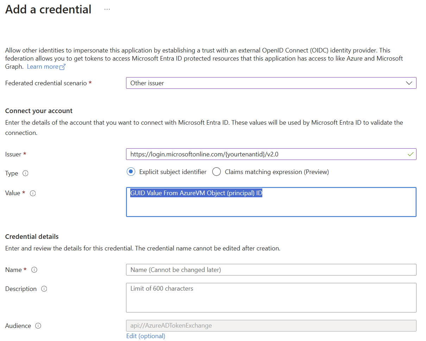Click the Name info icon

[x=34, y=270]
